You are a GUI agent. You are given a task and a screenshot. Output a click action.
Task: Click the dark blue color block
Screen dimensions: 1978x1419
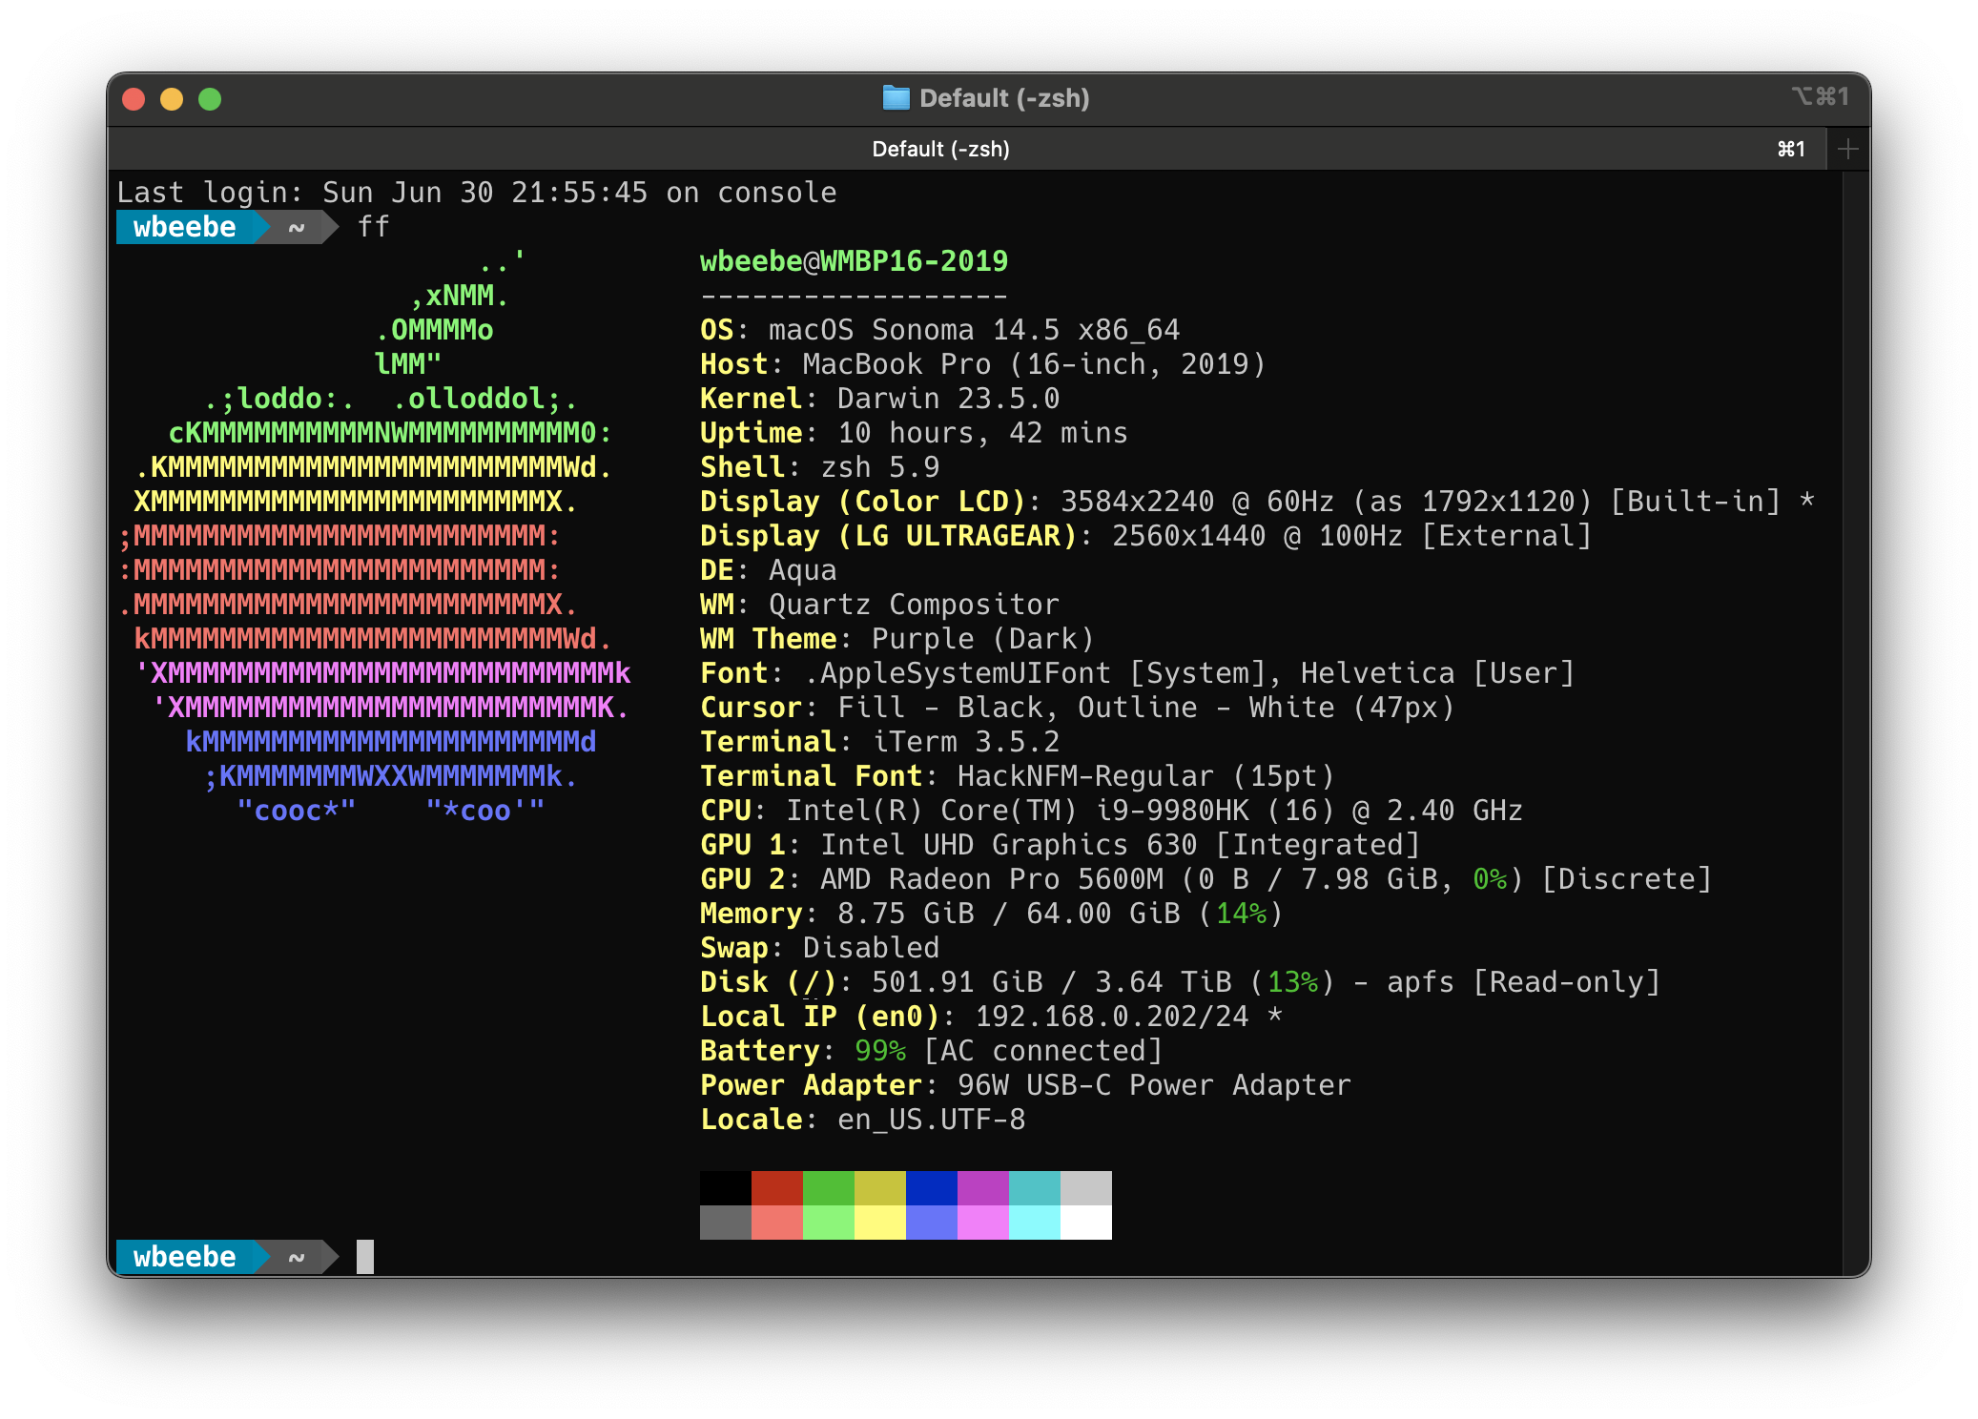pos(932,1188)
